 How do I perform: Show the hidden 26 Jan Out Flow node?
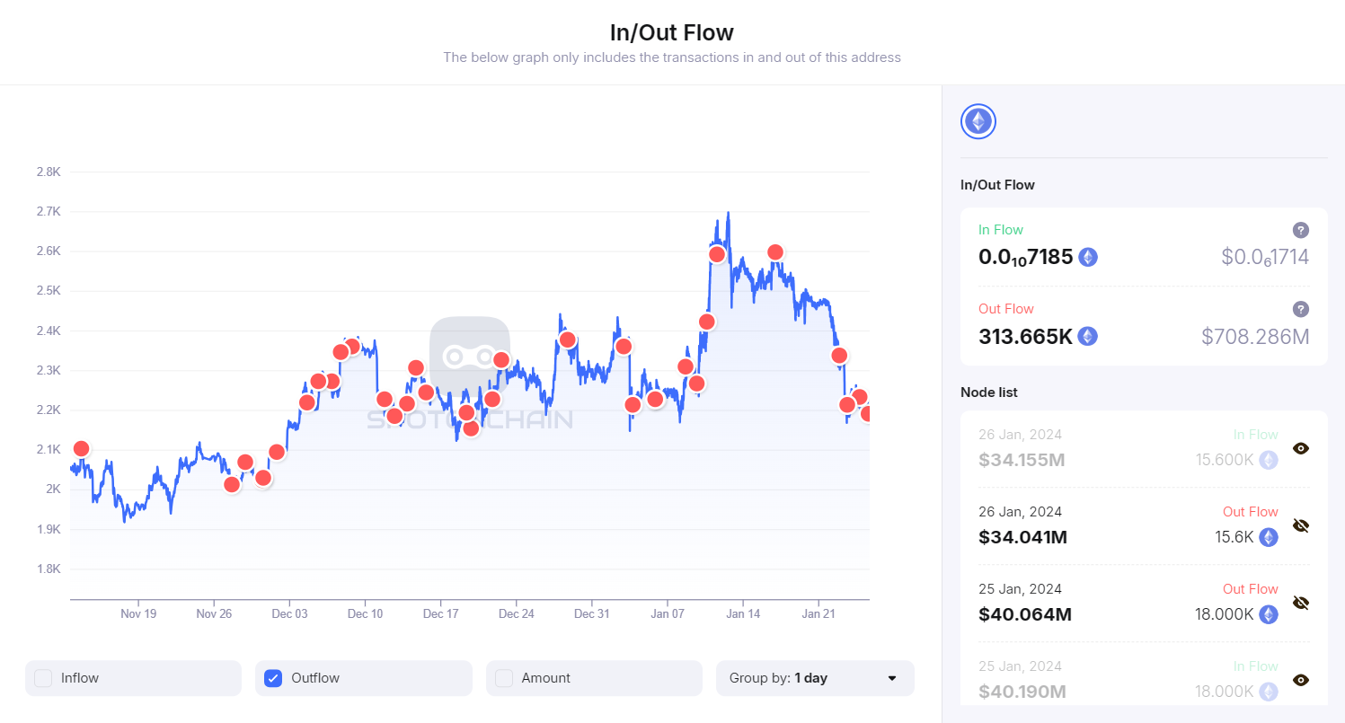click(1301, 525)
